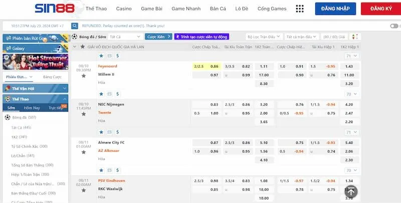Switch to the Bảng Cược tab
This screenshot has height=203, width=401.
52,77
